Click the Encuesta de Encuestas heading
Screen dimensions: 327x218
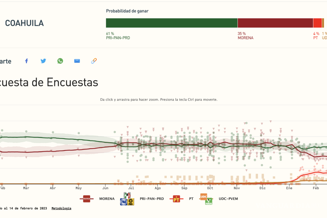click(49, 82)
